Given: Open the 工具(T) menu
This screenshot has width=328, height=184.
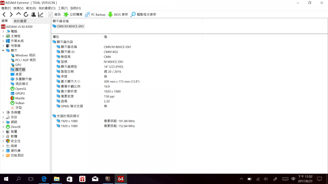Looking at the screenshot, I should coord(63,8).
